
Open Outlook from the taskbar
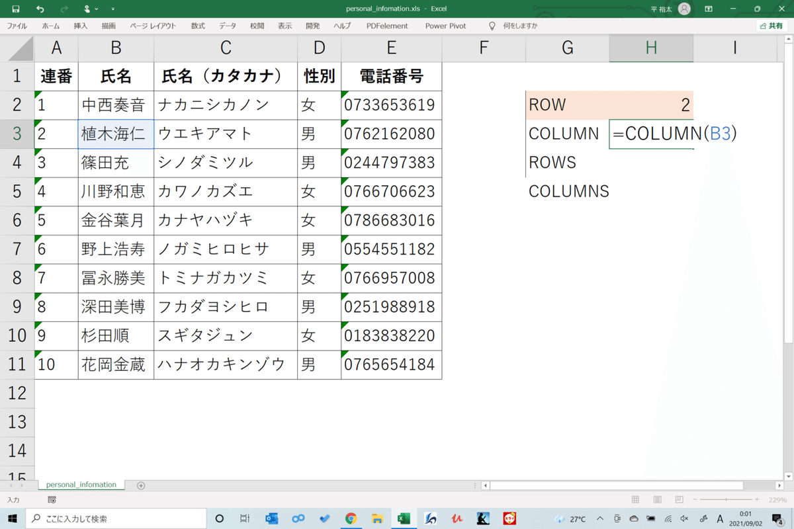click(271, 518)
